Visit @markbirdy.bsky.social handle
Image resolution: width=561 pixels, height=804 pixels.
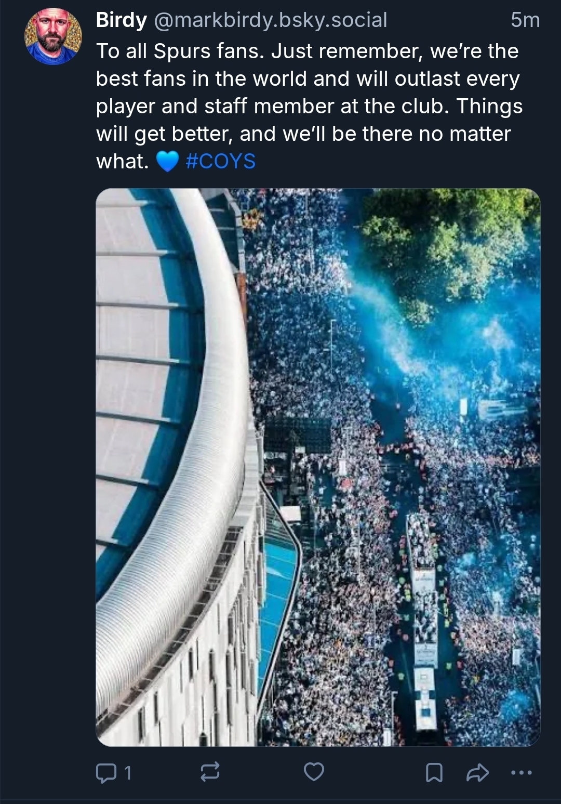coord(270,20)
